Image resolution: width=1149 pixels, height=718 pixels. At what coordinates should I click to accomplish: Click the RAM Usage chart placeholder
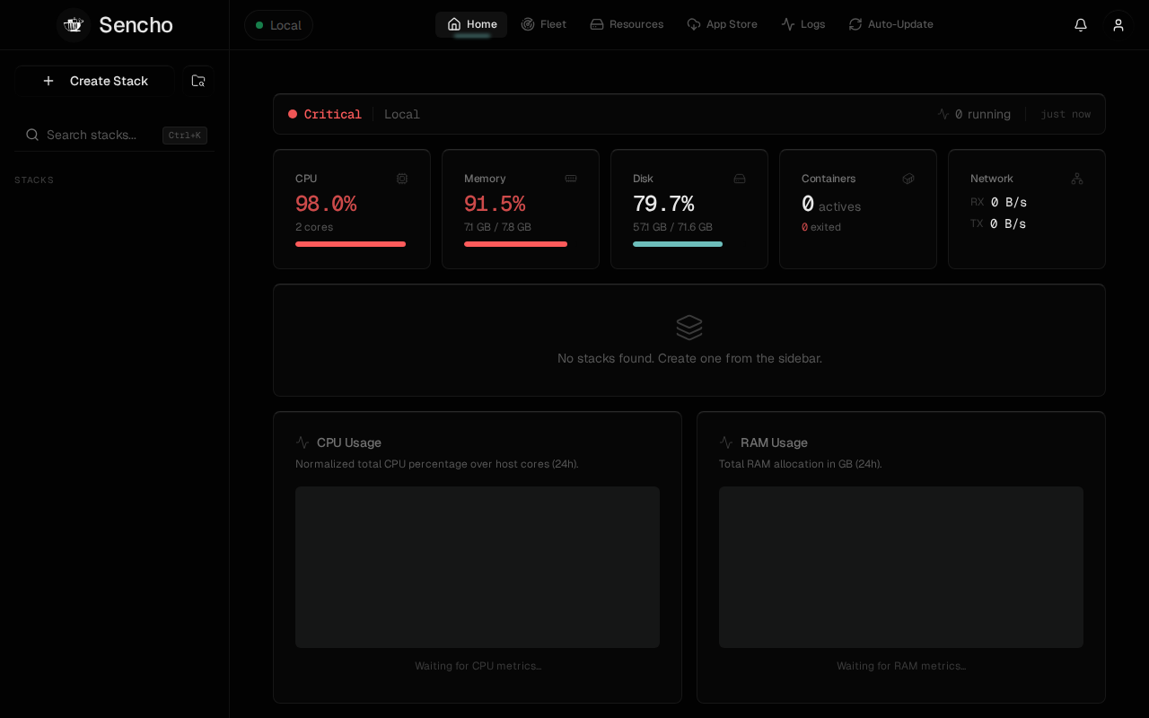point(901,567)
